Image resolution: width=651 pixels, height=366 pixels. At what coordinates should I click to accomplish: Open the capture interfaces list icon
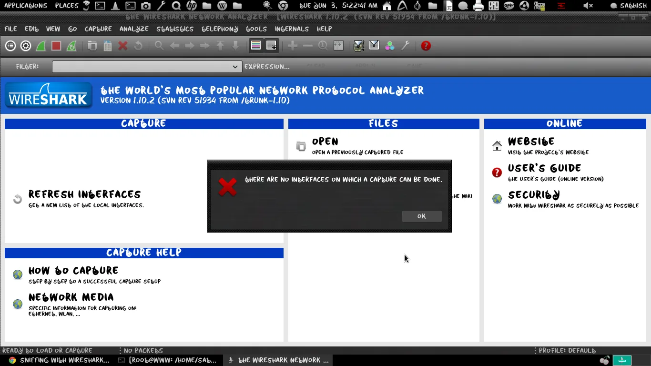click(10, 46)
